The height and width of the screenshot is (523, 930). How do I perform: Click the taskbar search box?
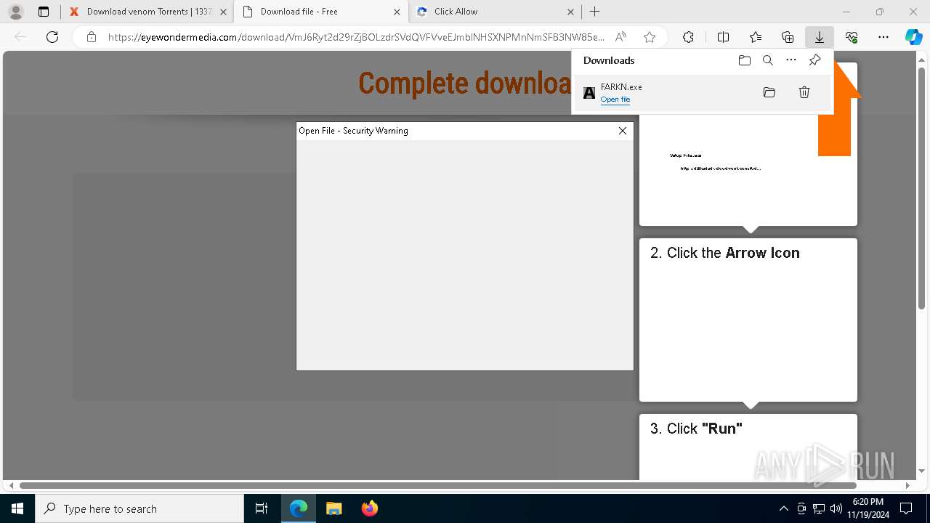(139, 508)
